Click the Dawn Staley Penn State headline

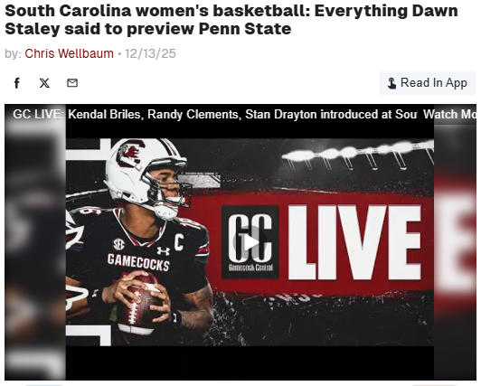coord(231,20)
